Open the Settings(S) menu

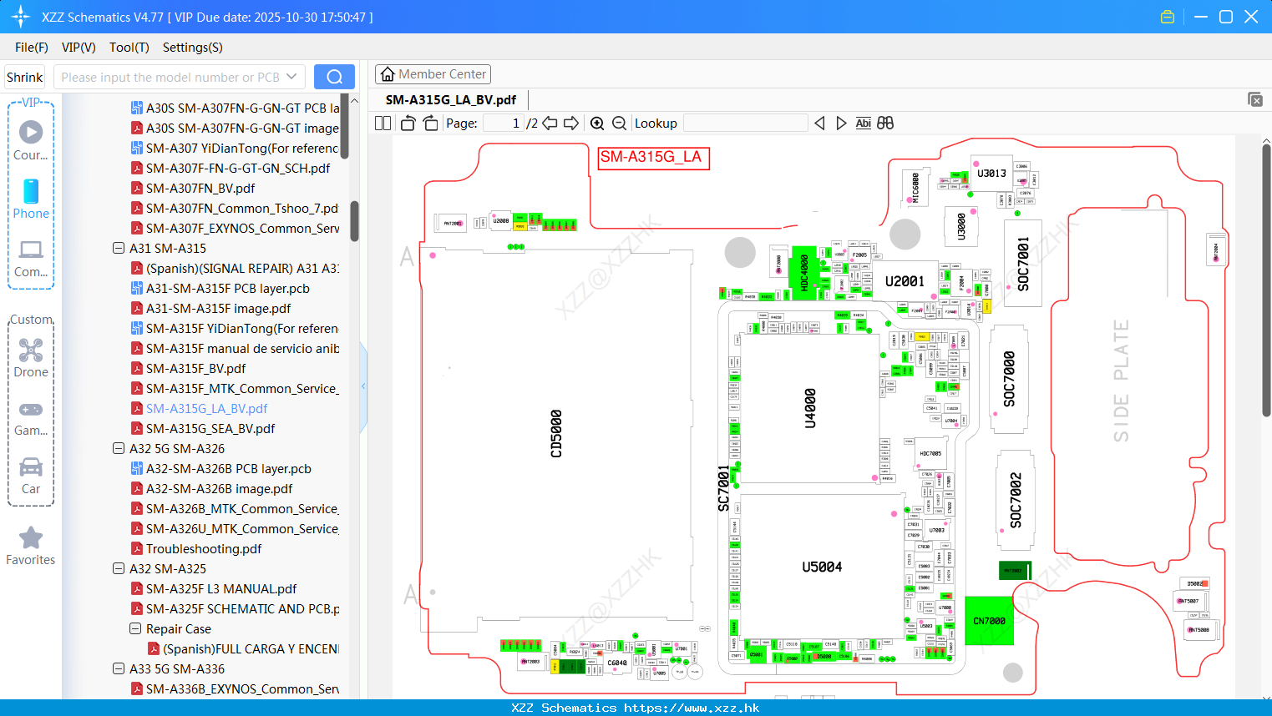(193, 48)
